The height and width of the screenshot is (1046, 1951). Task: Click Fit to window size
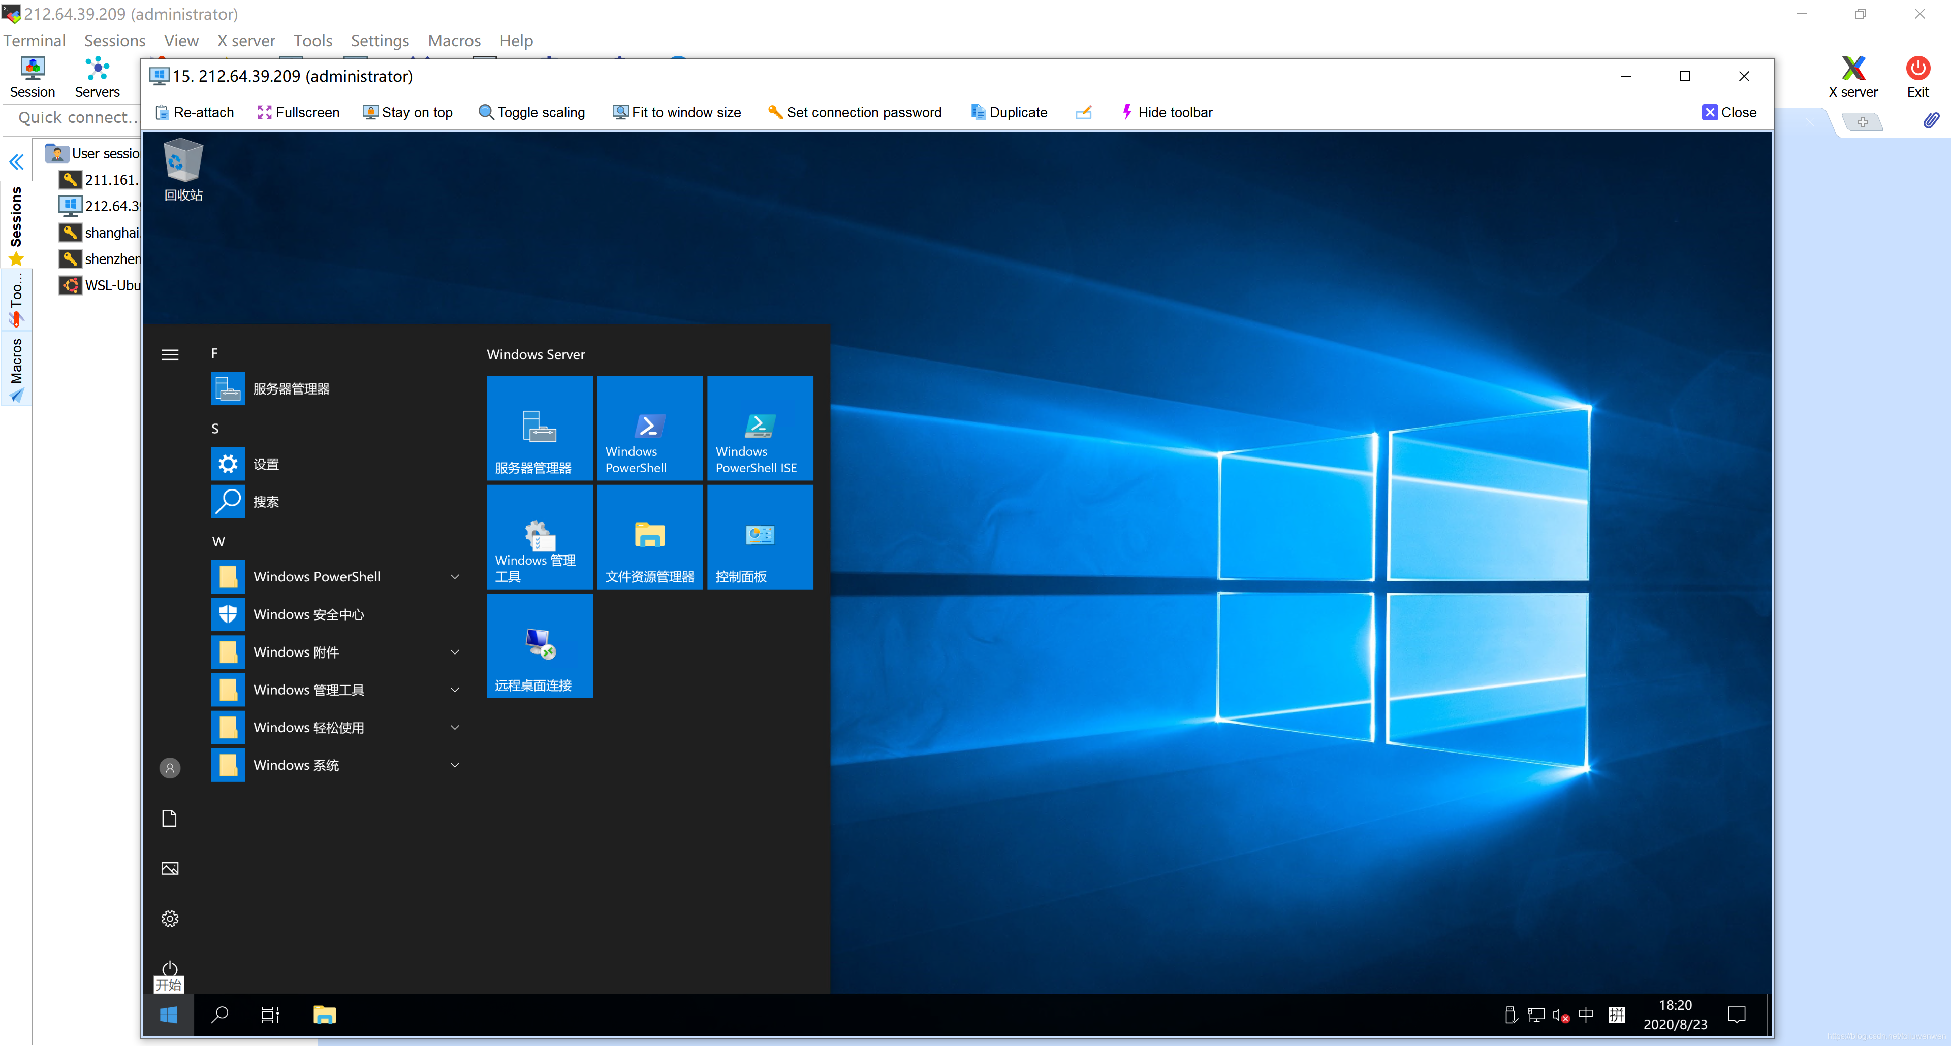(677, 112)
